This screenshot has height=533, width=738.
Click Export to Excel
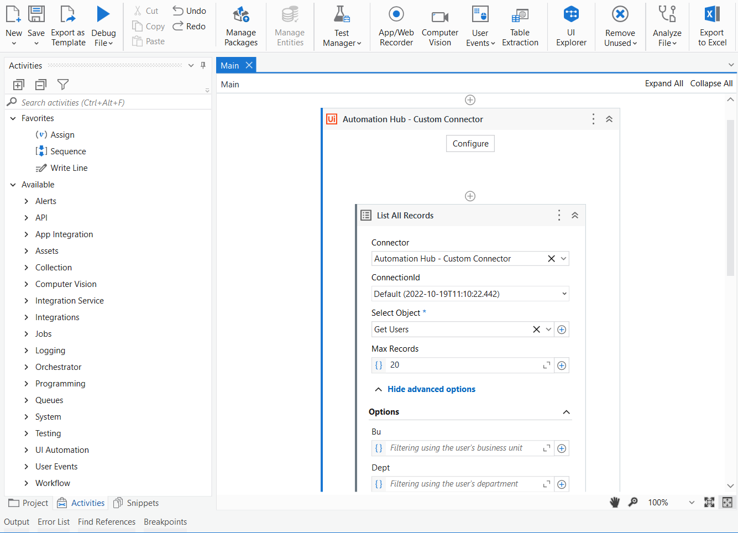pos(712,26)
